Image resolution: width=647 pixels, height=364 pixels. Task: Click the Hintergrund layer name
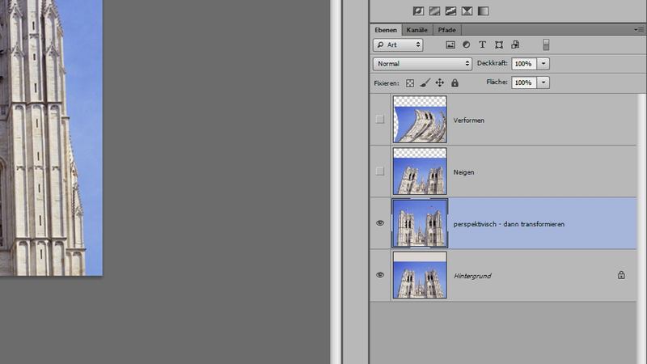pyautogui.click(x=472, y=276)
